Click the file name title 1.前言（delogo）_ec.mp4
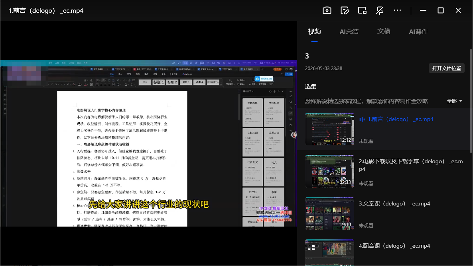 [46, 10]
